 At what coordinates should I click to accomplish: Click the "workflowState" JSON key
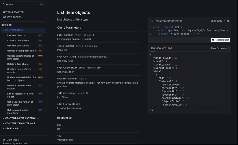click(173, 98)
